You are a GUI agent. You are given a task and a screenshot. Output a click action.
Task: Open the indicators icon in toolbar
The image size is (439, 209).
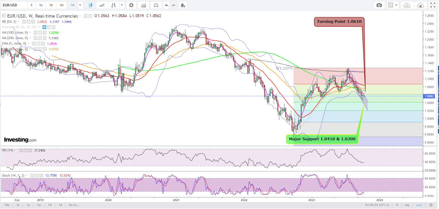pyautogui.click(x=143, y=5)
